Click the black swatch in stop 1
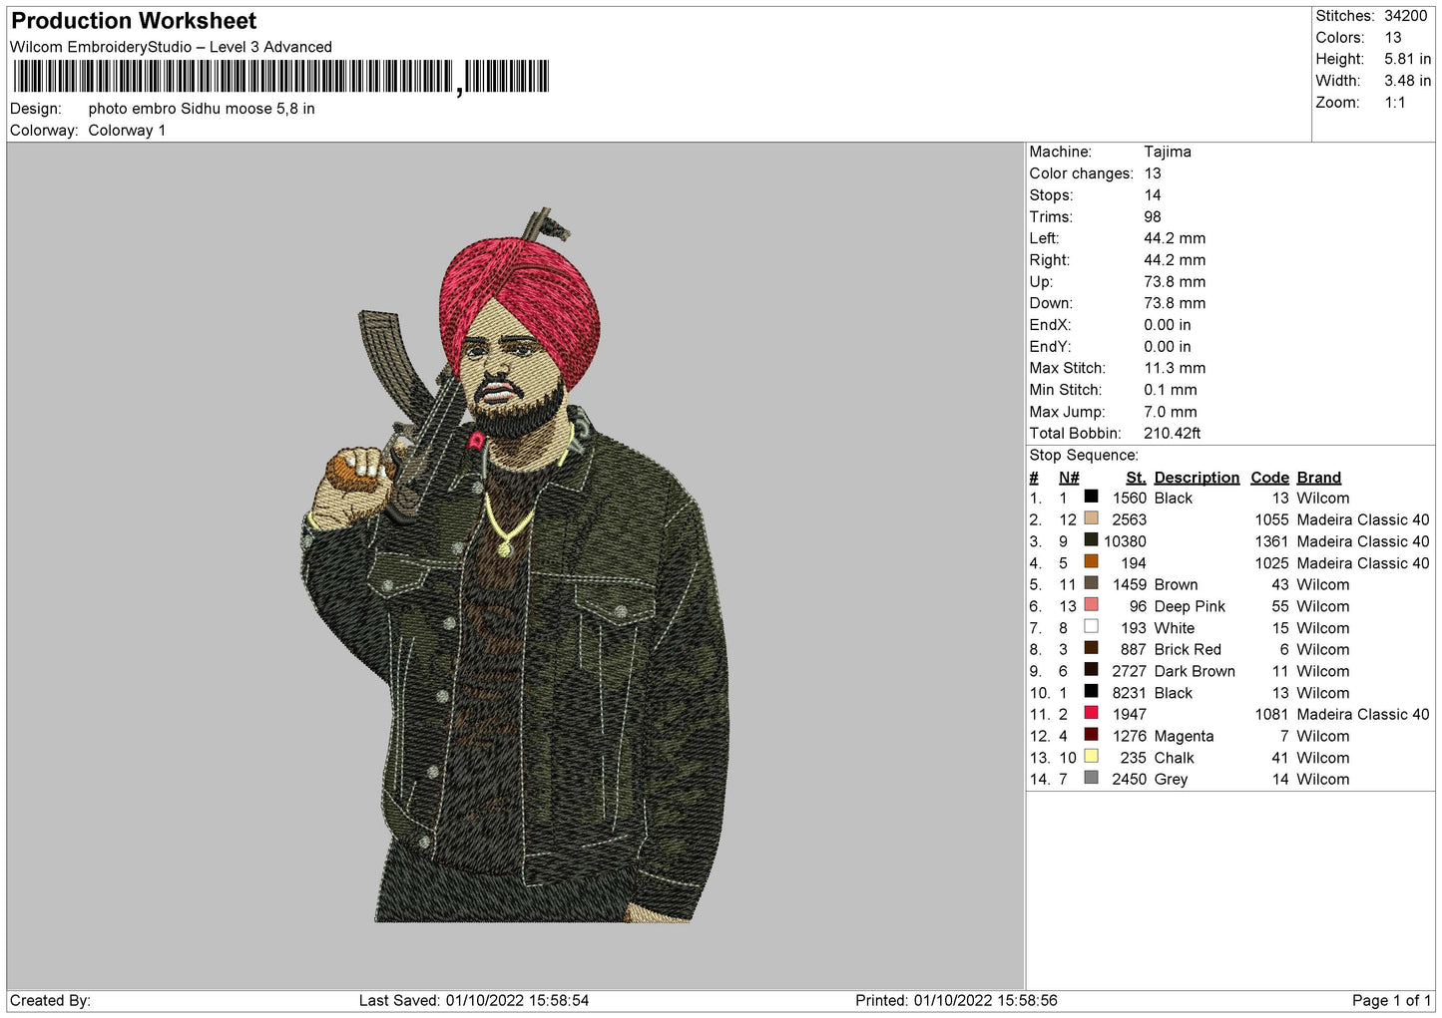Viewport: 1442px width, 1018px height. click(1091, 497)
